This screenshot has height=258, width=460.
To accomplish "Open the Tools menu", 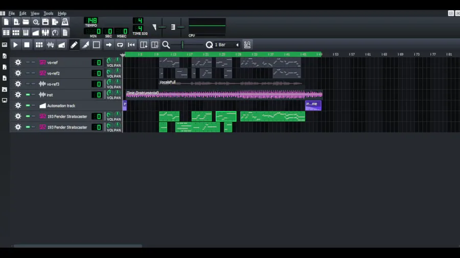I will (49, 13).
